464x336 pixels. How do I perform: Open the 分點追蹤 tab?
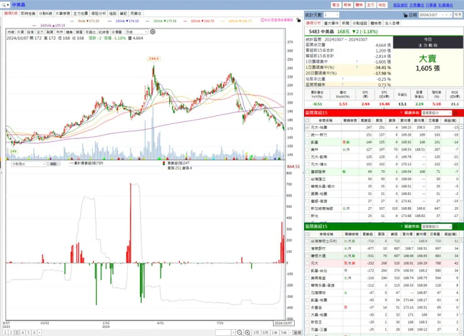click(360, 23)
